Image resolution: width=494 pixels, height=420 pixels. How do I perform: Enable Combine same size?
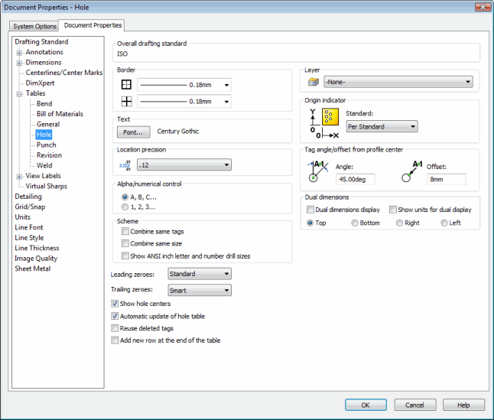tap(125, 243)
